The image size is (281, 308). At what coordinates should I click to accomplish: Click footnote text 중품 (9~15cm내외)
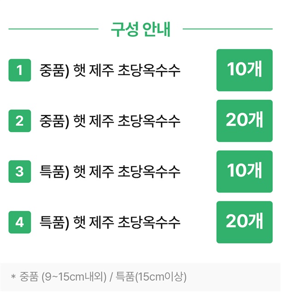[63, 277]
